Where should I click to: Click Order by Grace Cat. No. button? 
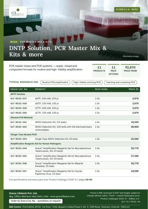click(x=36, y=201)
